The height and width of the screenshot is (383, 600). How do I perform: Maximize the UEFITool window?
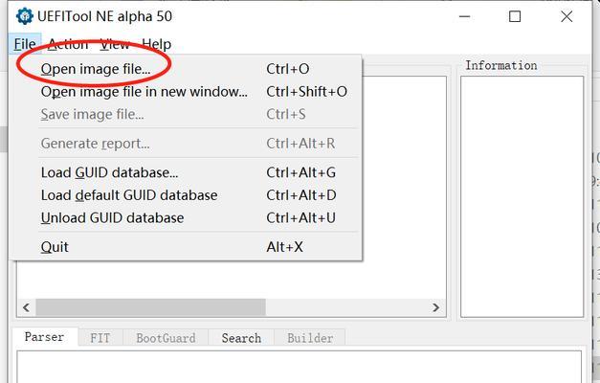coord(516,16)
